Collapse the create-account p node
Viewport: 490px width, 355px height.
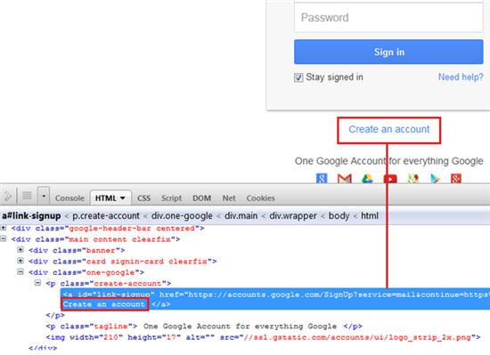(x=37, y=283)
